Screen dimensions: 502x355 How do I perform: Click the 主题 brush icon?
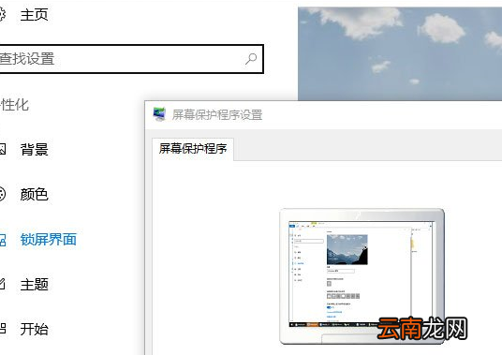pos(2,284)
